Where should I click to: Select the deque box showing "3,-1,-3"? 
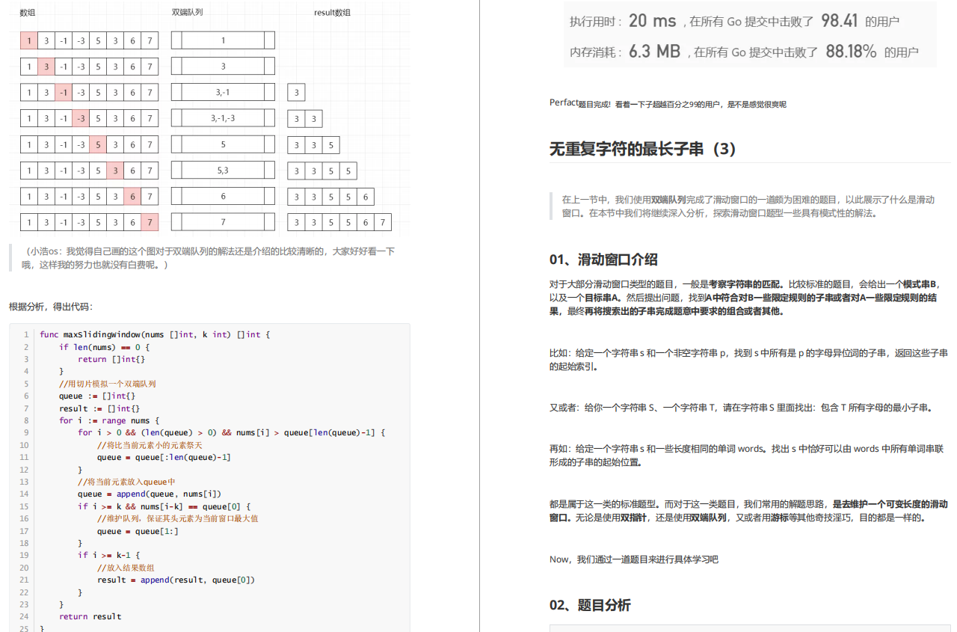pyautogui.click(x=223, y=118)
